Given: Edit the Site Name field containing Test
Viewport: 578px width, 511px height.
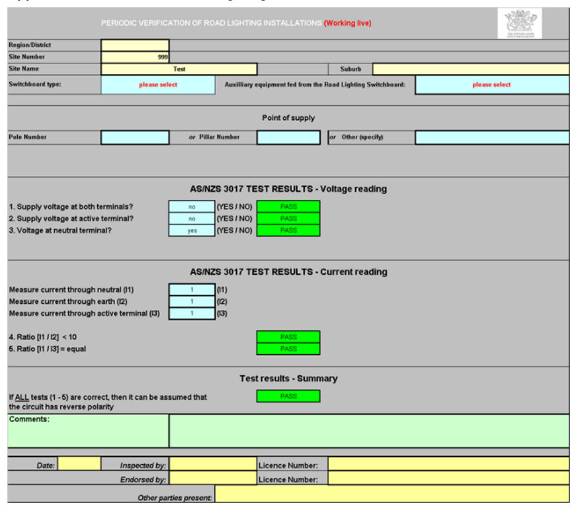Looking at the screenshot, I should 179,69.
